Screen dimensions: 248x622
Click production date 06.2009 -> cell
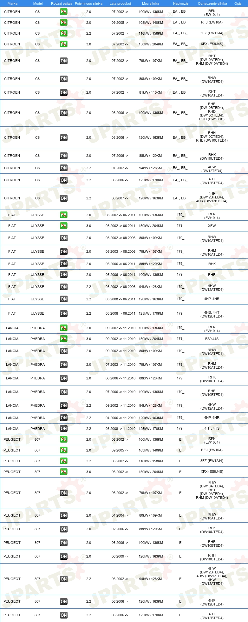(120, 556)
